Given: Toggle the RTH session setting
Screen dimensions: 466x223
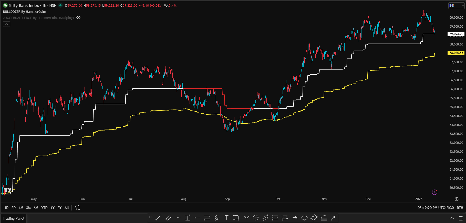Looking at the screenshot, I should coord(460,208).
